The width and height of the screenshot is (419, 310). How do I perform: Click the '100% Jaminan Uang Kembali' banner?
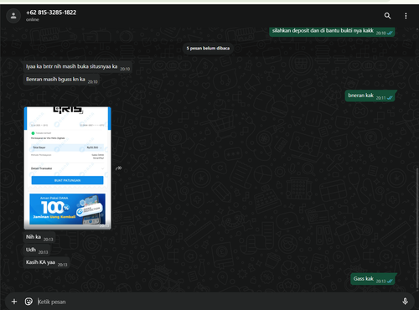[67, 209]
